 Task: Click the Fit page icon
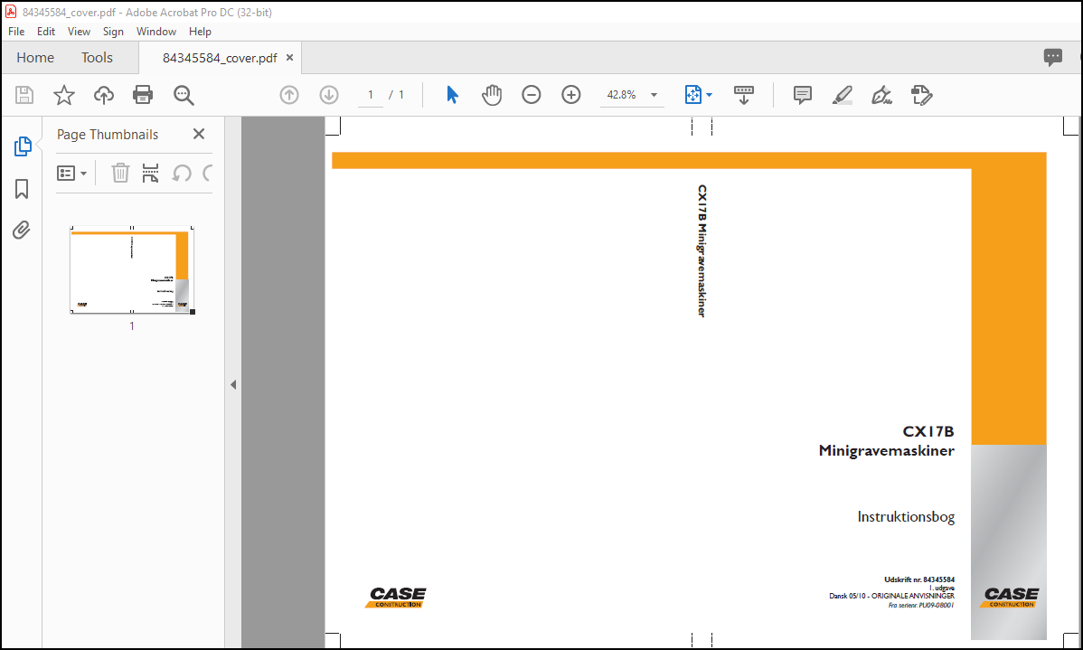[x=692, y=95]
